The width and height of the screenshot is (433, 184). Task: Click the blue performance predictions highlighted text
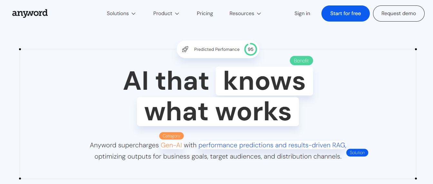[272, 145]
